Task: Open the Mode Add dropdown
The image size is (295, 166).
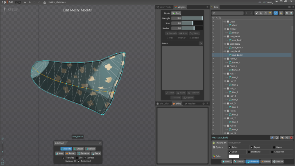Action: coord(176,13)
